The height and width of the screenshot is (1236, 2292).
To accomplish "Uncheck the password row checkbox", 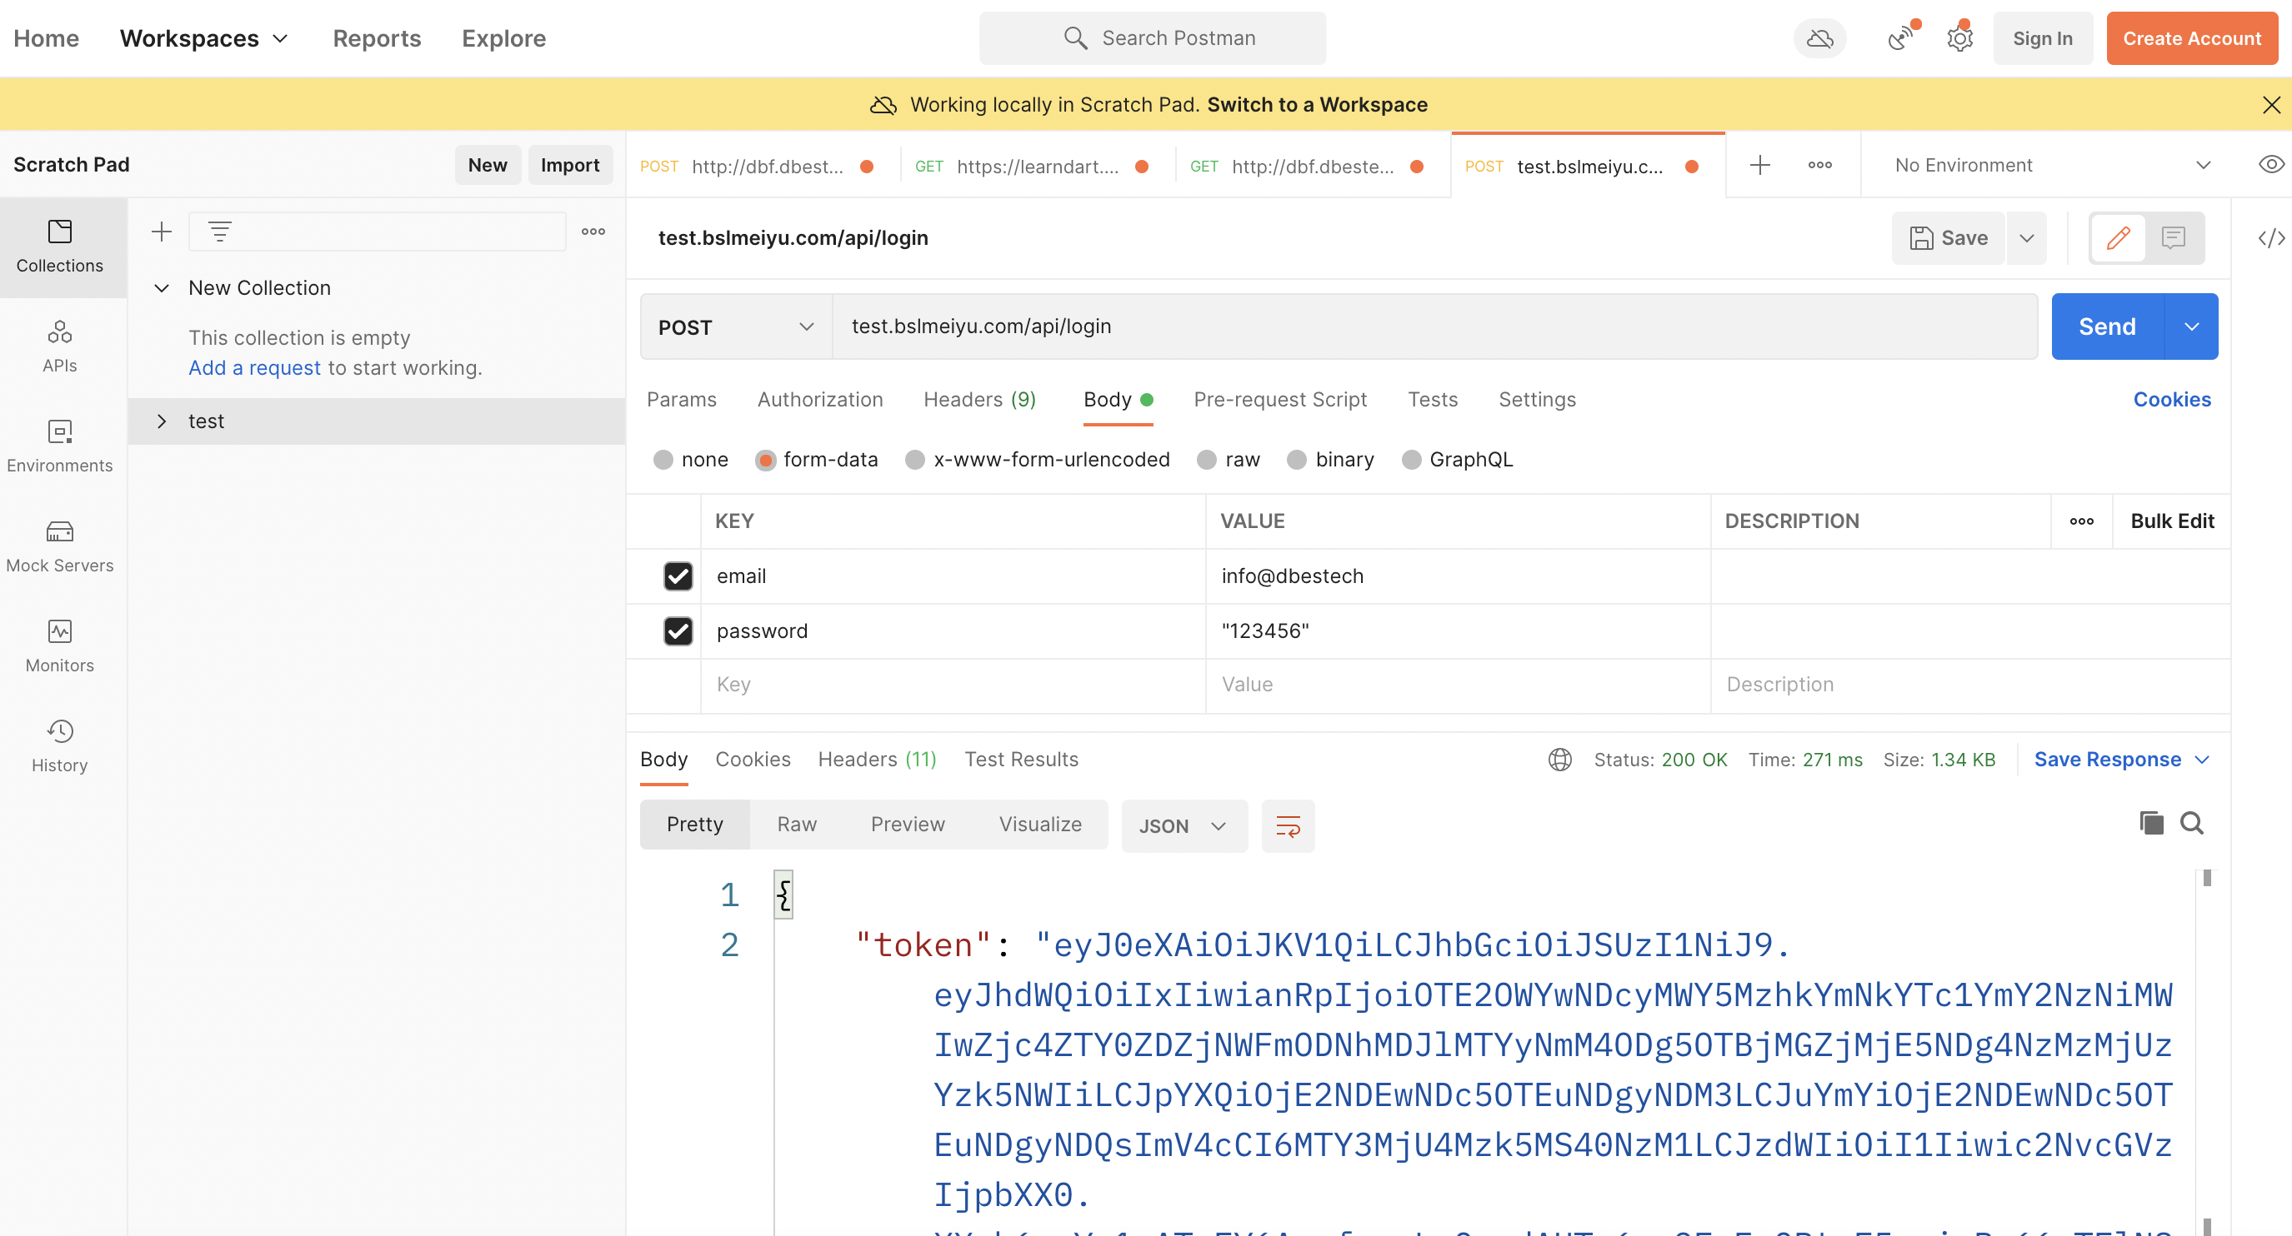I will 678,631.
